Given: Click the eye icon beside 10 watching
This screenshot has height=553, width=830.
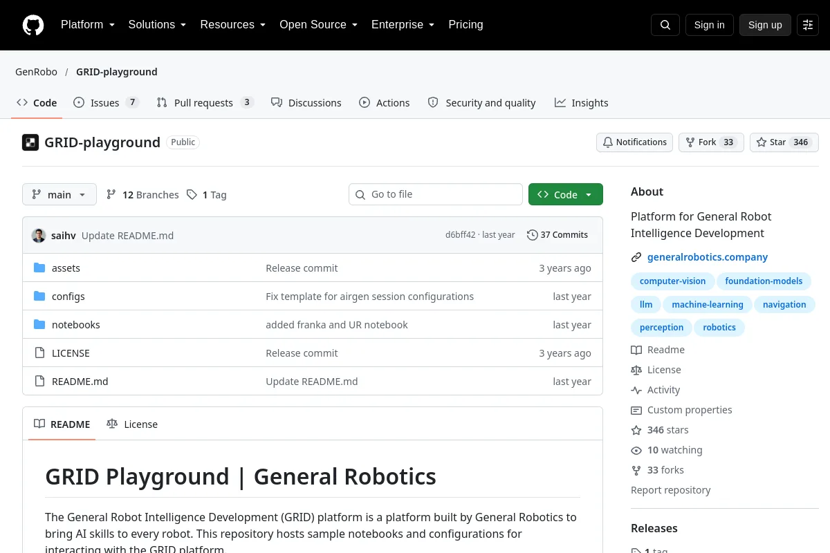Looking at the screenshot, I should pos(636,450).
